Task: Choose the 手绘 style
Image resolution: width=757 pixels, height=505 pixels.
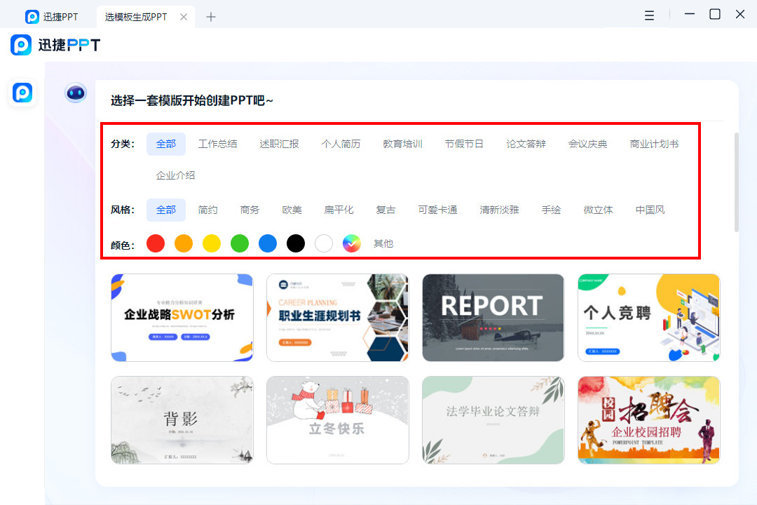Action: tap(551, 210)
